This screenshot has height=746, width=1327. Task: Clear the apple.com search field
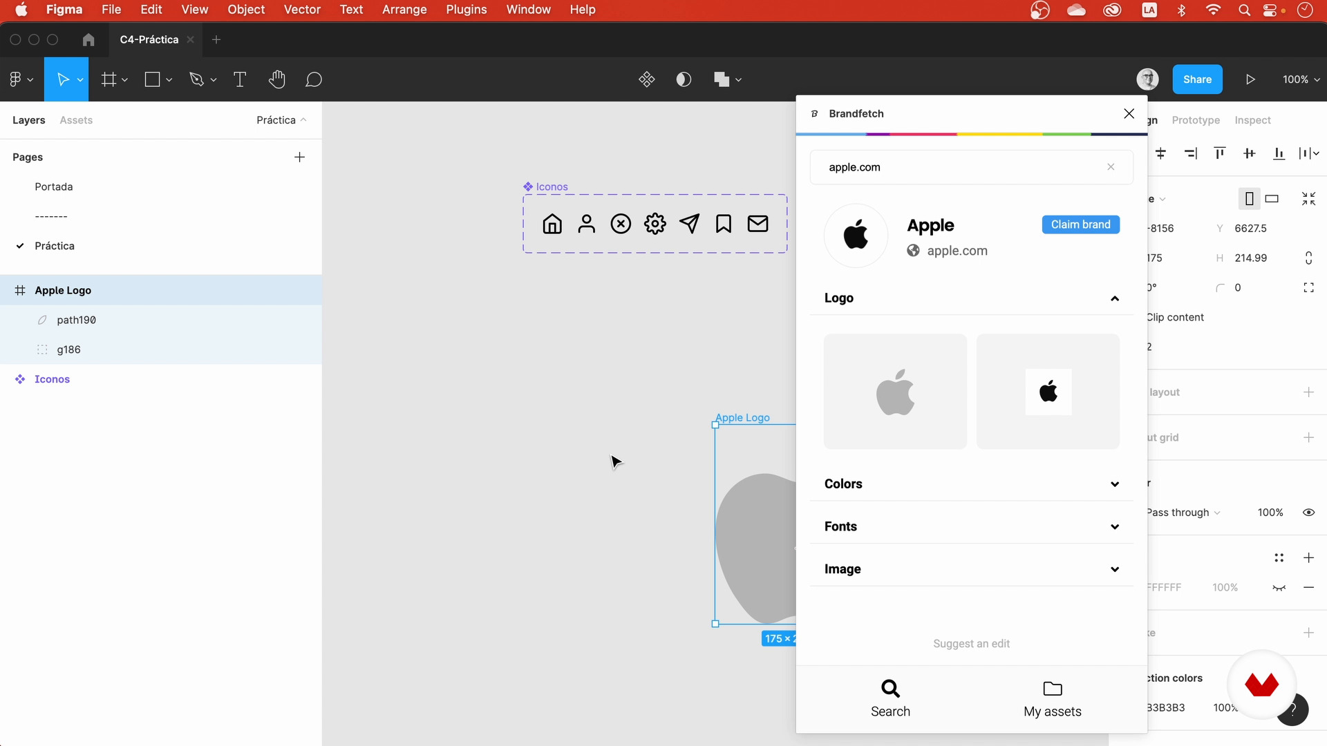[x=1111, y=167]
